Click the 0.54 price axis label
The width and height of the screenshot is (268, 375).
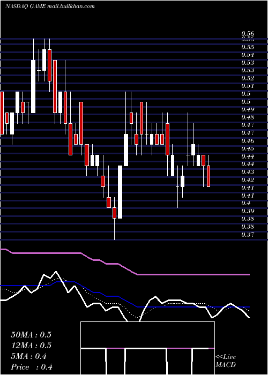(248, 55)
